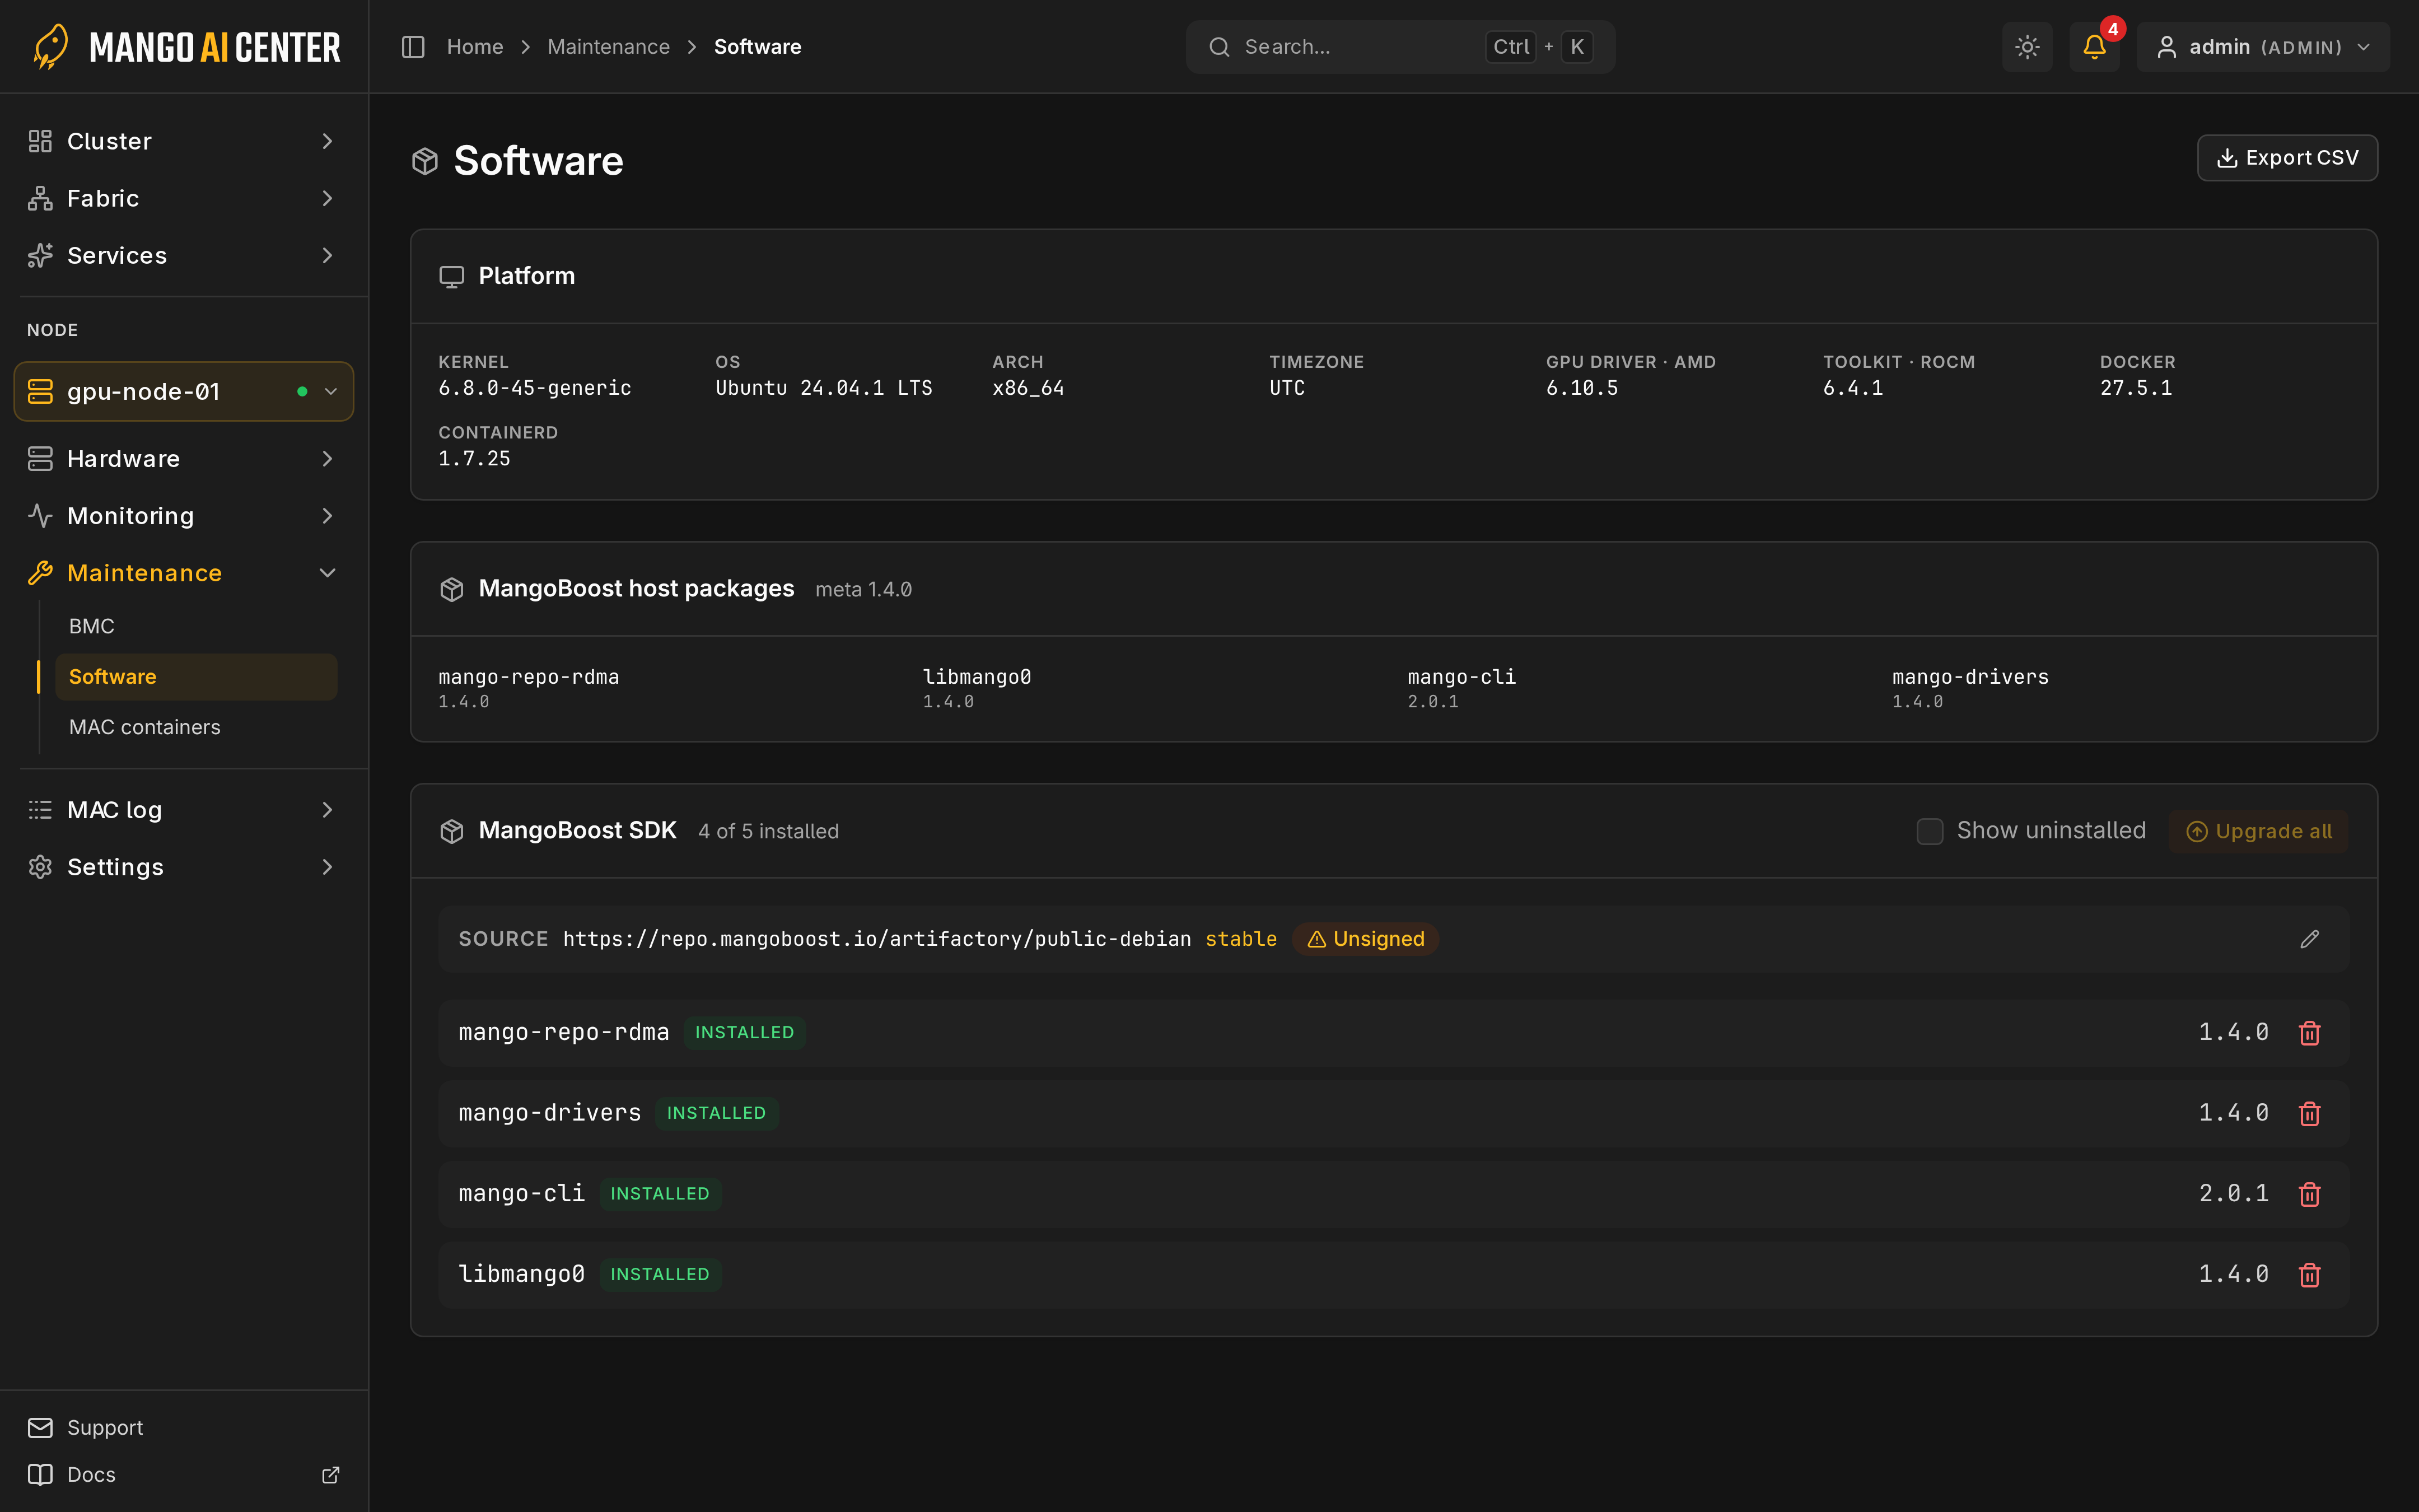The height and width of the screenshot is (1512, 2419).
Task: Focus the Search input field
Action: 1399,47
